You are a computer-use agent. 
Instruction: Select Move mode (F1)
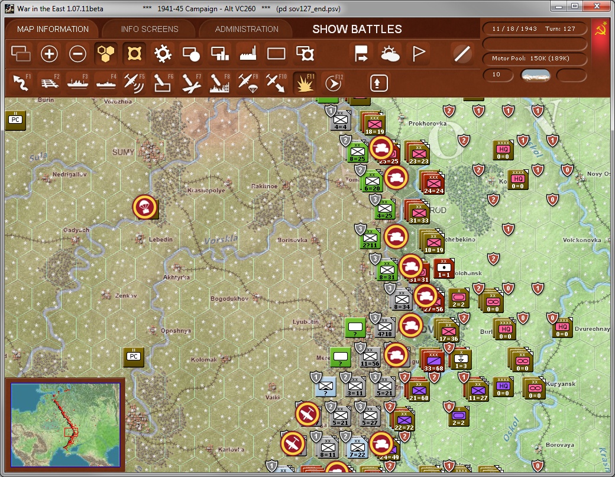21,82
